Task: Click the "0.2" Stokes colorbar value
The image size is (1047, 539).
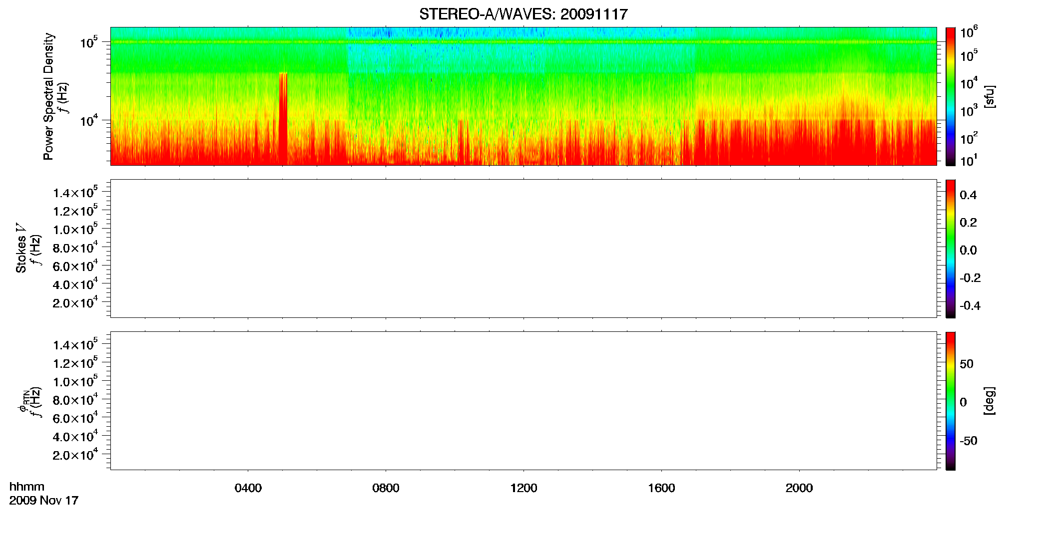Action: (x=968, y=223)
